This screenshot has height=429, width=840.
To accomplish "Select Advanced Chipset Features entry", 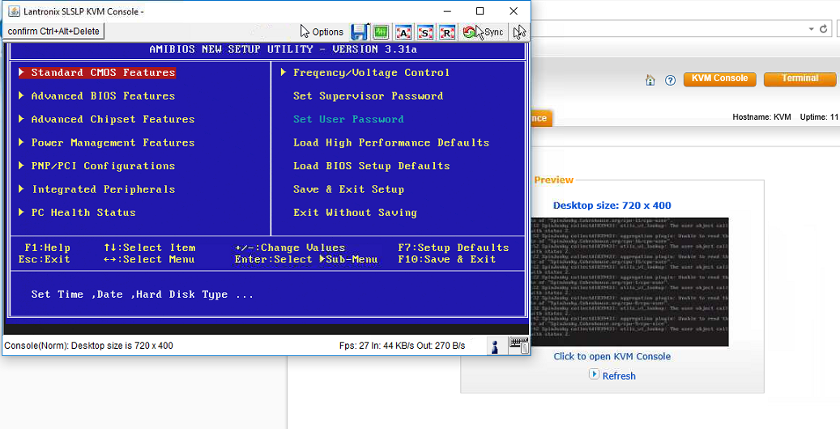I will (113, 120).
